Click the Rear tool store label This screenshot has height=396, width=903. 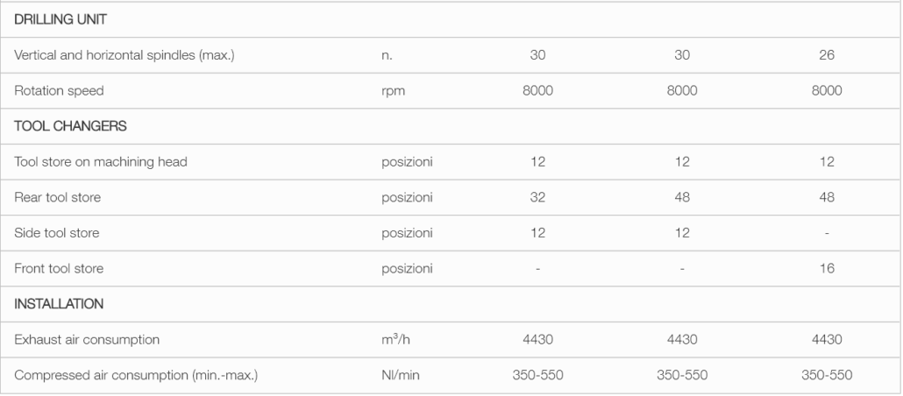(x=58, y=197)
